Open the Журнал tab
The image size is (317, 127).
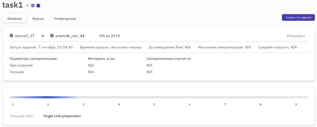[x=38, y=19]
